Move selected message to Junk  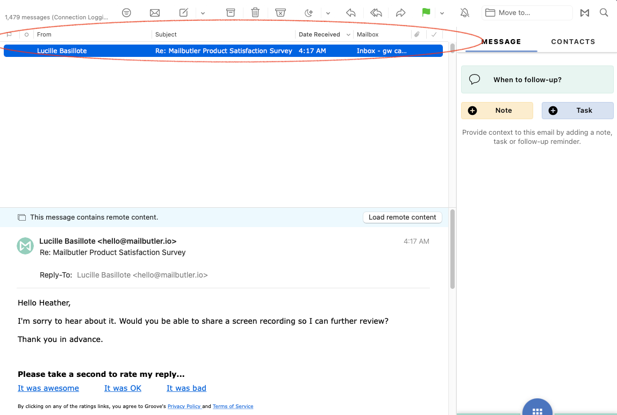pos(280,12)
